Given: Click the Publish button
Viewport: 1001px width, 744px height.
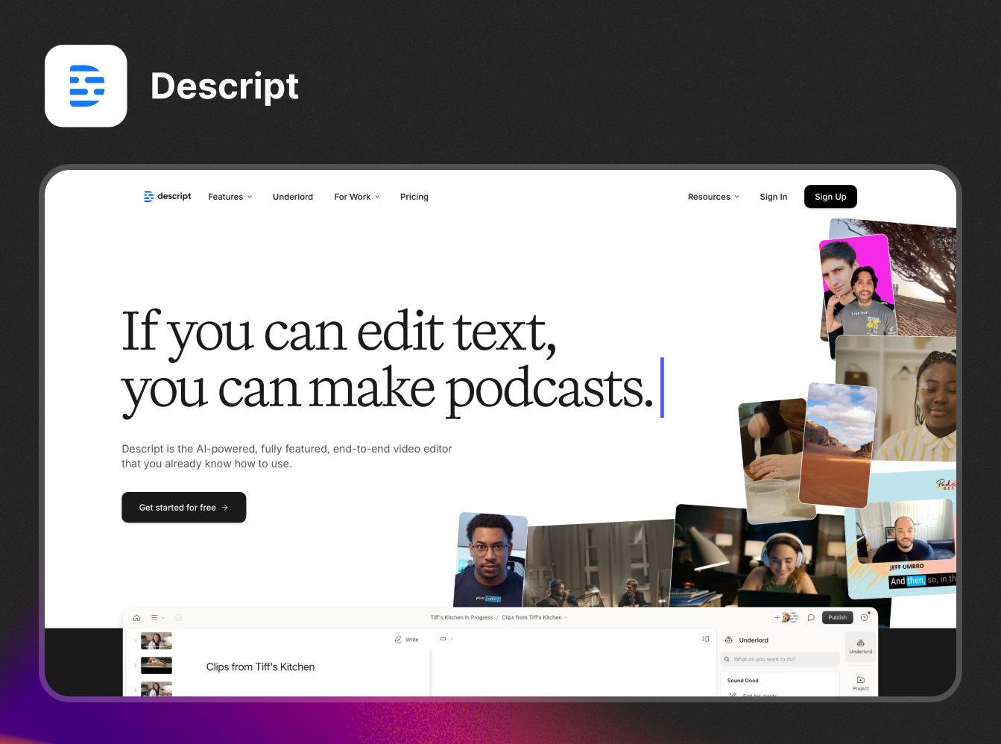Looking at the screenshot, I should pos(837,617).
